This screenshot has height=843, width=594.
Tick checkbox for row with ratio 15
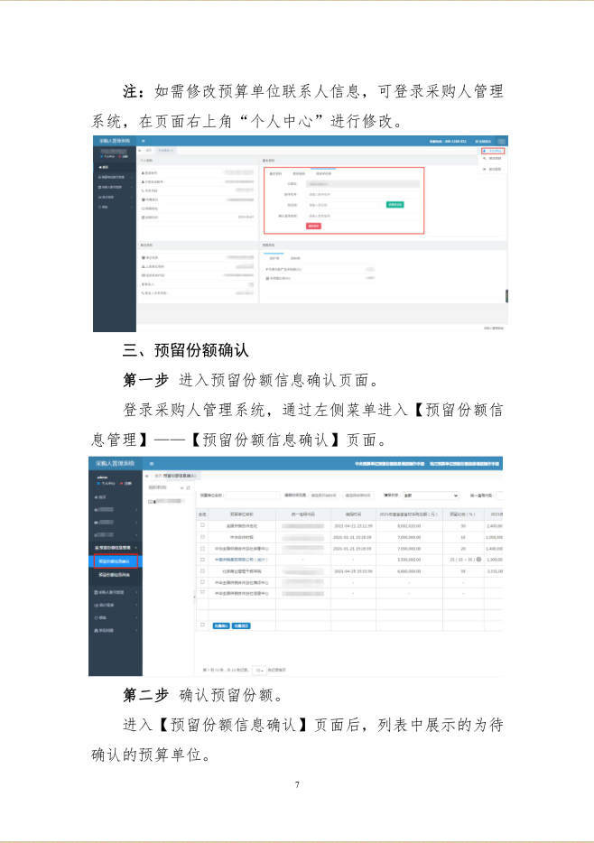[202, 536]
